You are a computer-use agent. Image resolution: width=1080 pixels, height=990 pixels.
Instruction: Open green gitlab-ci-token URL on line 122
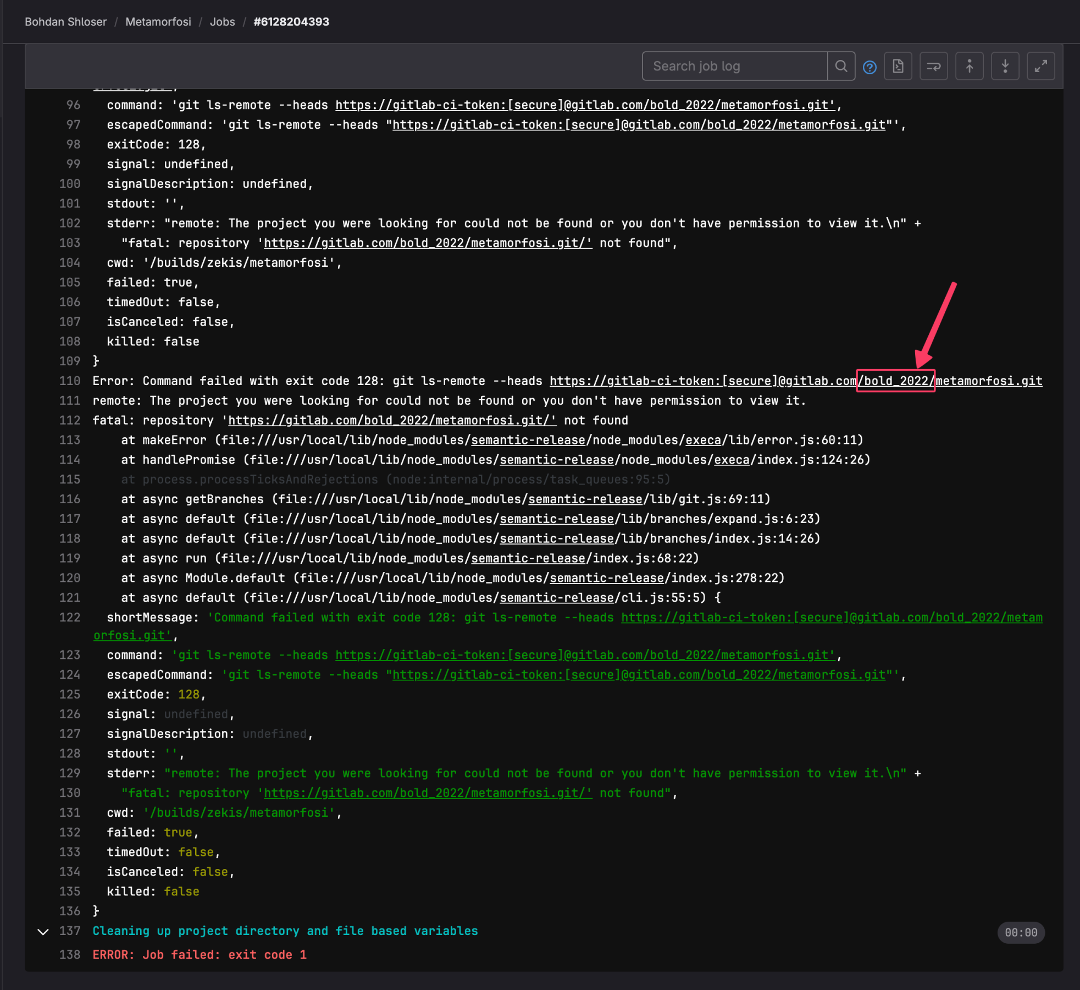point(832,618)
